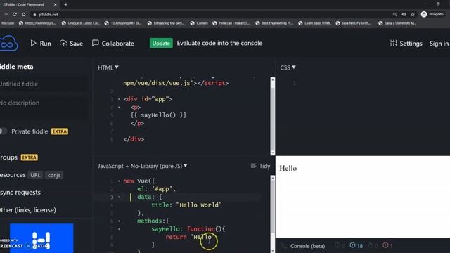
Task: Open the Collaborate option
Action: tap(113, 44)
